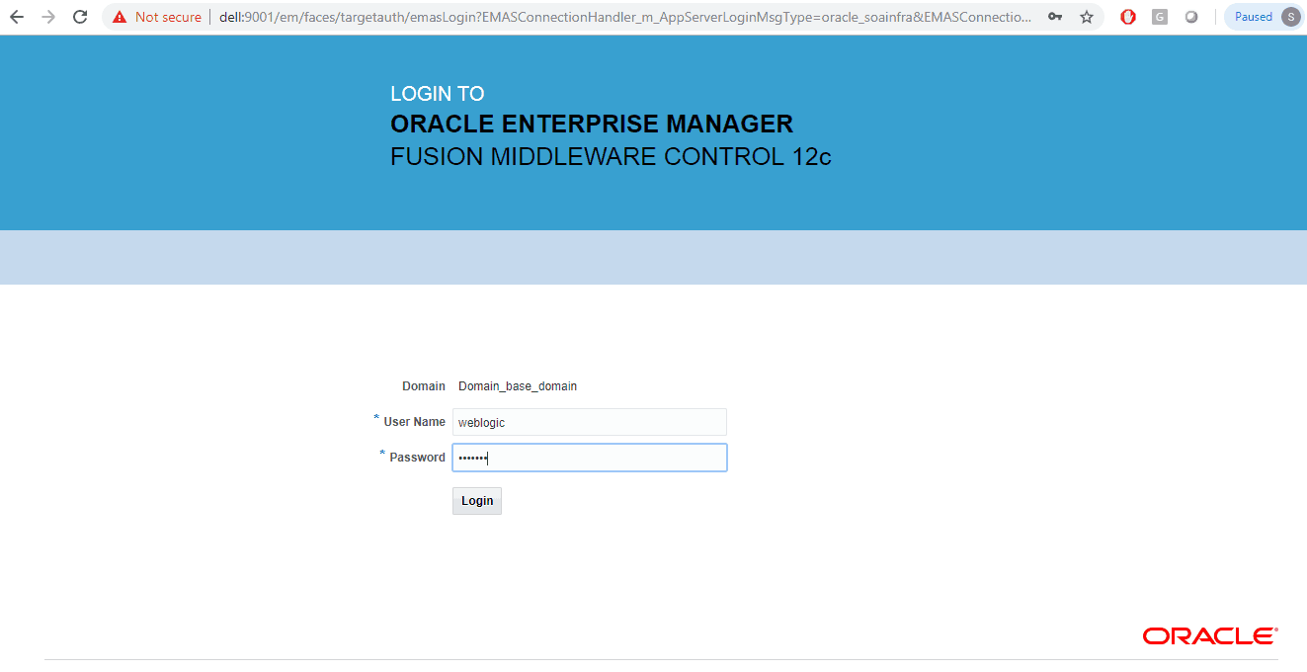Click the Not secure warning triangle
Screen dimensions: 1307x672
120,17
